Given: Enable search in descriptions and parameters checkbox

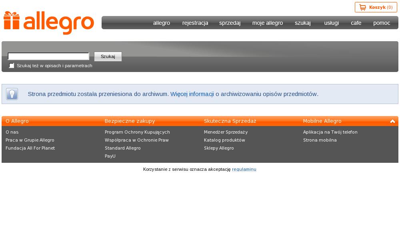Looking at the screenshot, I should (12, 66).
